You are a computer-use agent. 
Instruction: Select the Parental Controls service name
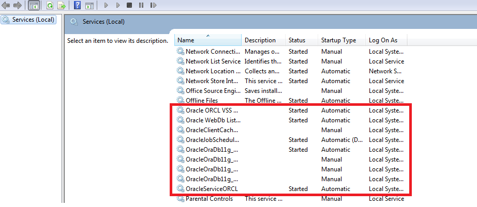tap(210, 199)
